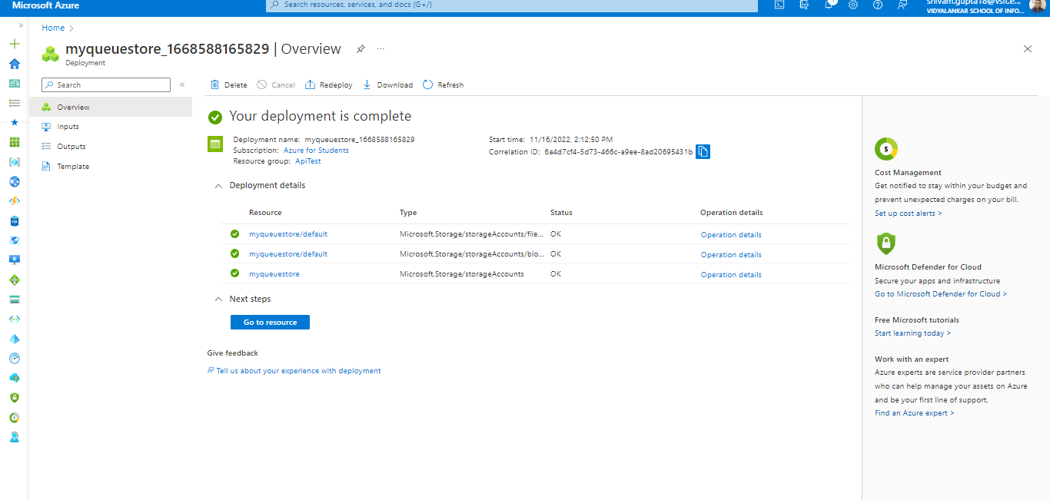Open Operation details for blob services row
Image resolution: width=1050 pixels, height=500 pixels.
coord(731,254)
